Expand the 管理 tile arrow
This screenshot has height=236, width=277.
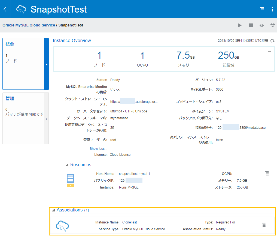point(46,119)
